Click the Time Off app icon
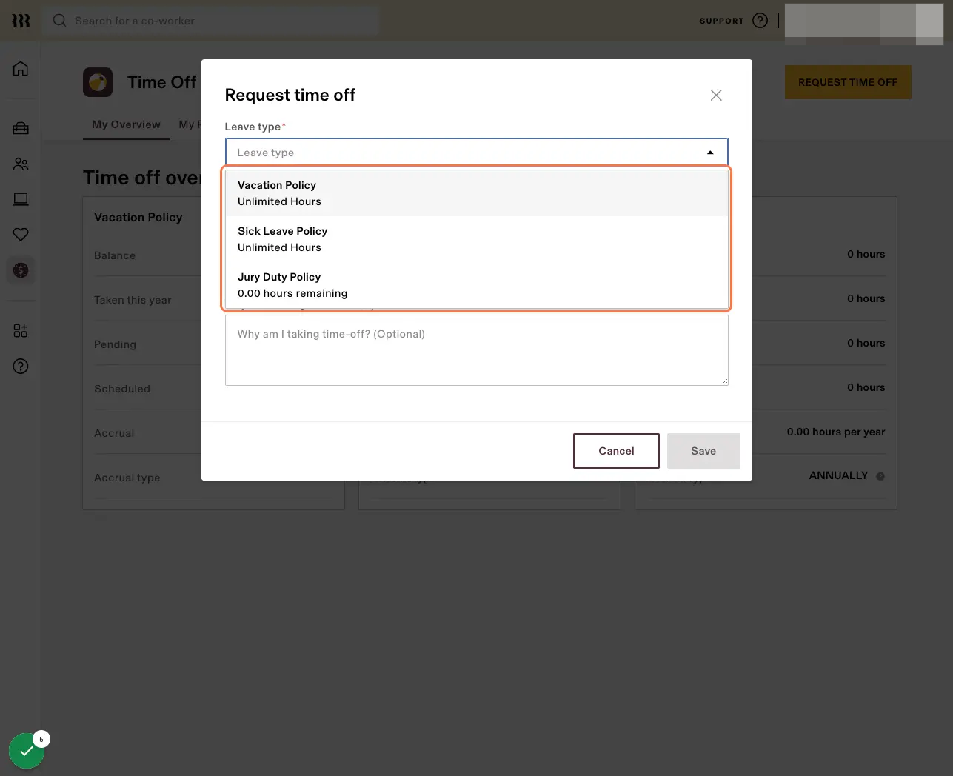Screen dimensions: 953x776 click(x=98, y=82)
